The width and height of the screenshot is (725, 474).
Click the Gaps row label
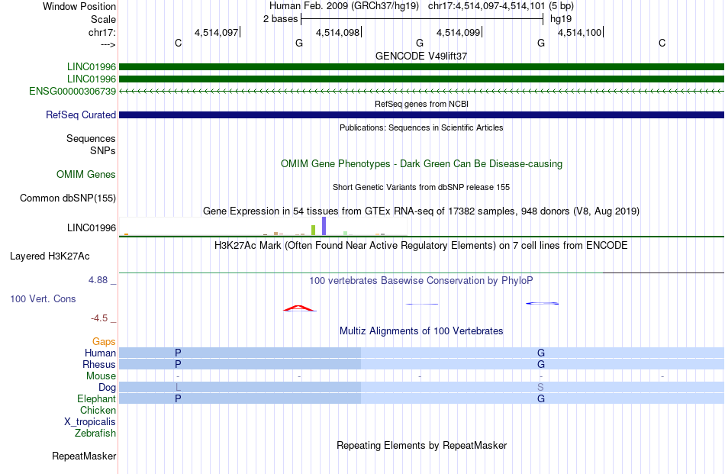click(x=104, y=341)
